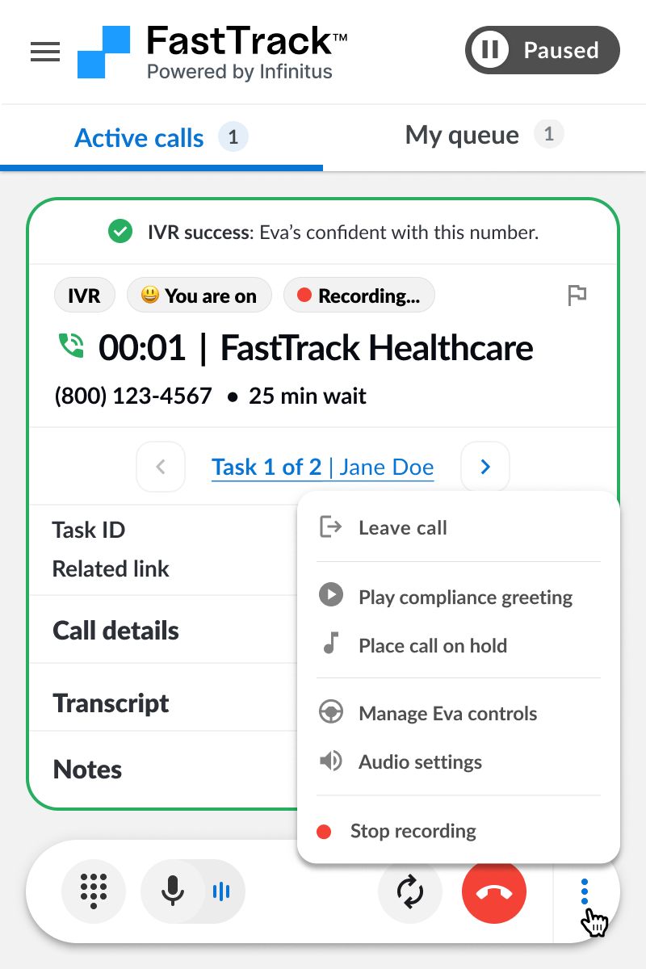Open the hamburger navigation menu
The width and height of the screenshot is (646, 969).
[45, 52]
